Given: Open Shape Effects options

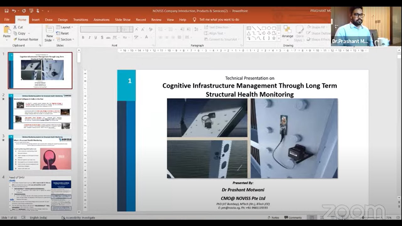Looking at the screenshot, I should pyautogui.click(x=318, y=39).
